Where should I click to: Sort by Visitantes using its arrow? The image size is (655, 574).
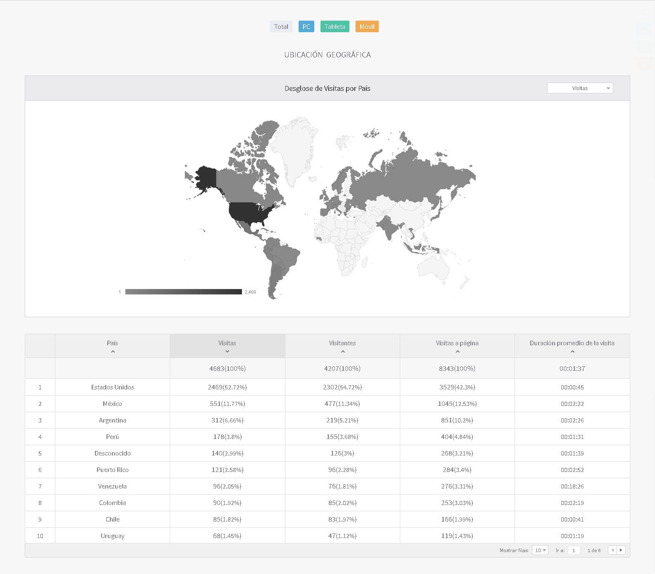pyautogui.click(x=342, y=351)
